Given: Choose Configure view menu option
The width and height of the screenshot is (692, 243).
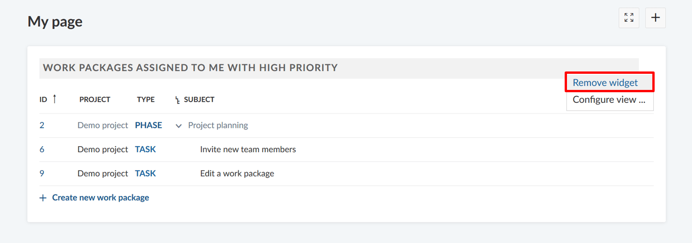Looking at the screenshot, I should [608, 100].
